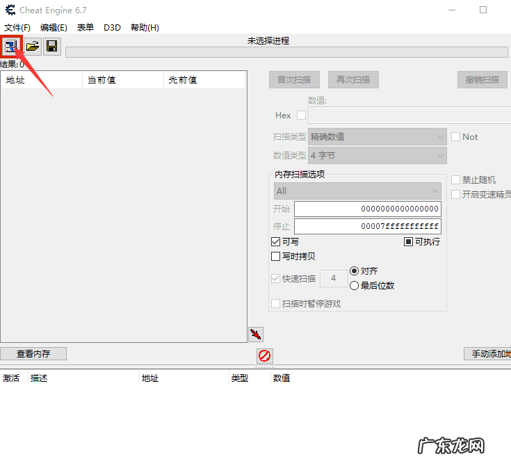The height and width of the screenshot is (466, 511).
Task: Click the 描述 column header
Action: pyautogui.click(x=83, y=378)
